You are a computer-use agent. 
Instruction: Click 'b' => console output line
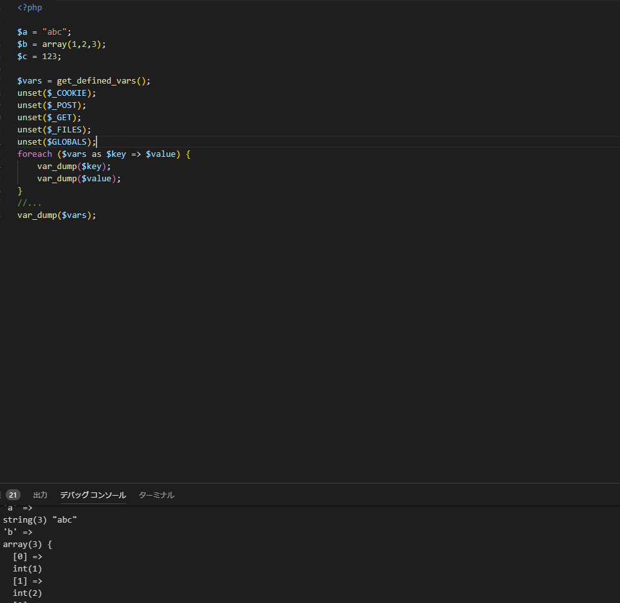coord(18,532)
